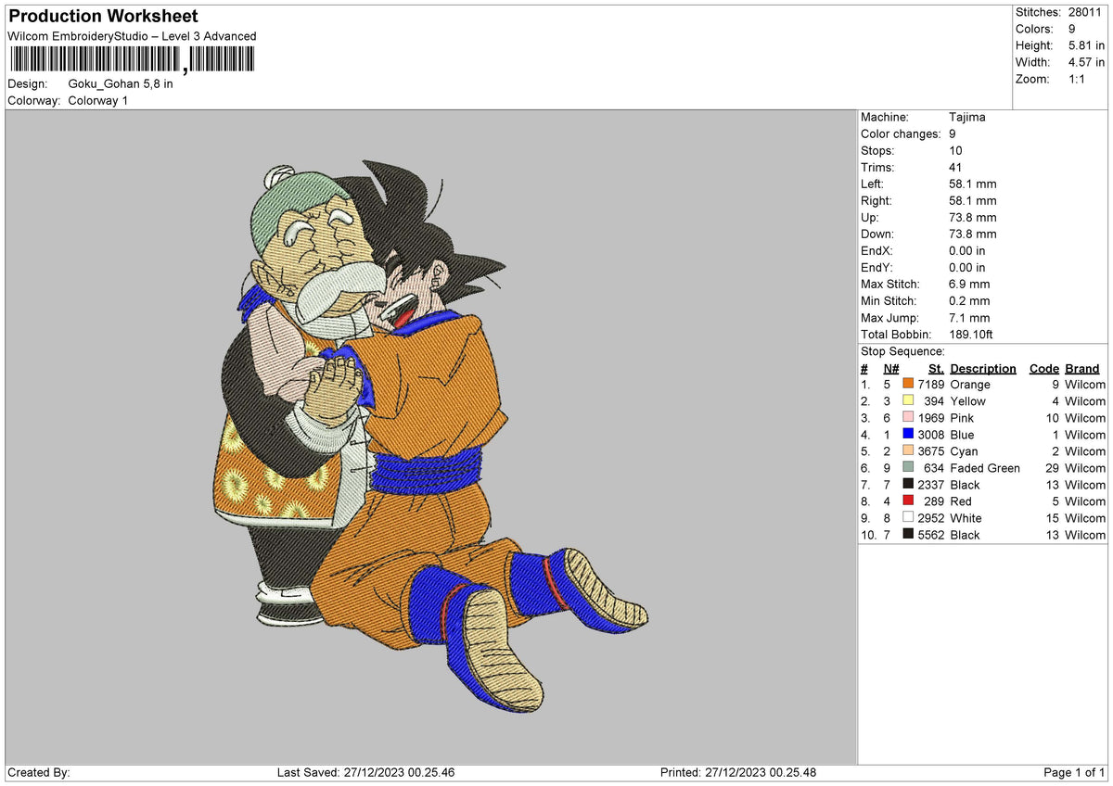
Task: Click the Orange color swatch in stop 1
Action: (x=908, y=384)
